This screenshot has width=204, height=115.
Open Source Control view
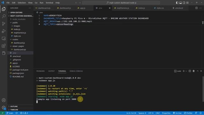pos(4,24)
